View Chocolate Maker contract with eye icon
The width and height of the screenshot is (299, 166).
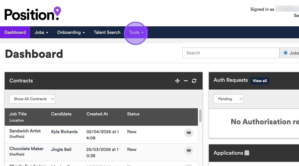click(x=189, y=151)
